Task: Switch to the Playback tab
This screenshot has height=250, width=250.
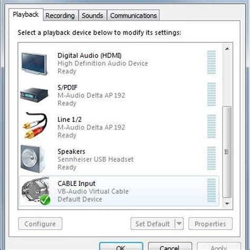Action: point(26,14)
